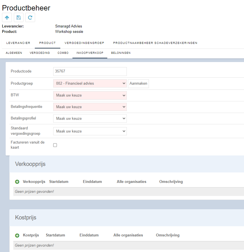
Task: Click the supplier name Smaragd Advies
Action: point(69,26)
